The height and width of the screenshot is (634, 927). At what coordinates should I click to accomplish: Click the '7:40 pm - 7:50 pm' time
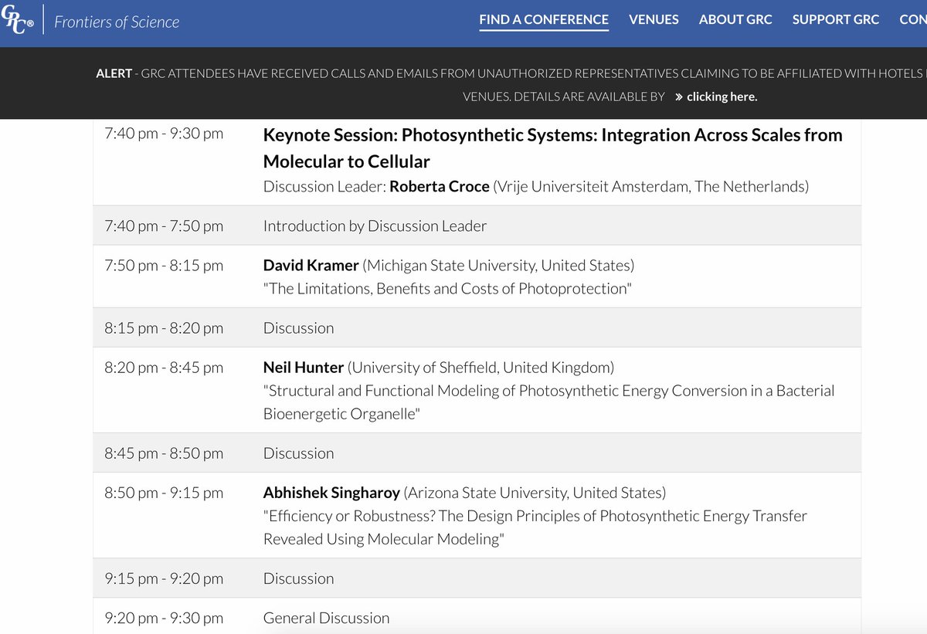pyautogui.click(x=164, y=225)
